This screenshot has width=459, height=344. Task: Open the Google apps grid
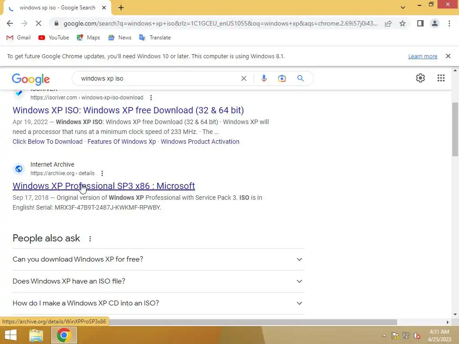tap(441, 78)
